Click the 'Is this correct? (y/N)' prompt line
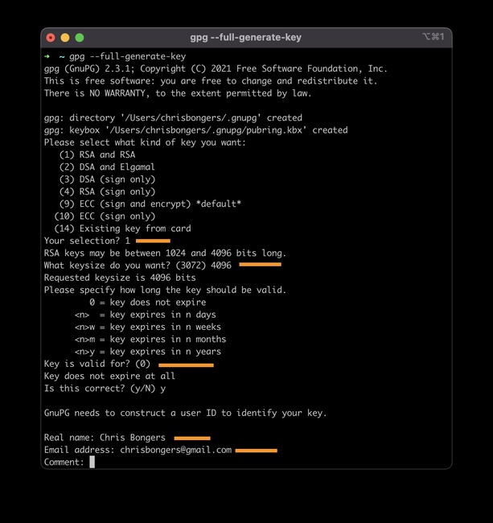The height and width of the screenshot is (523, 493). coord(105,389)
